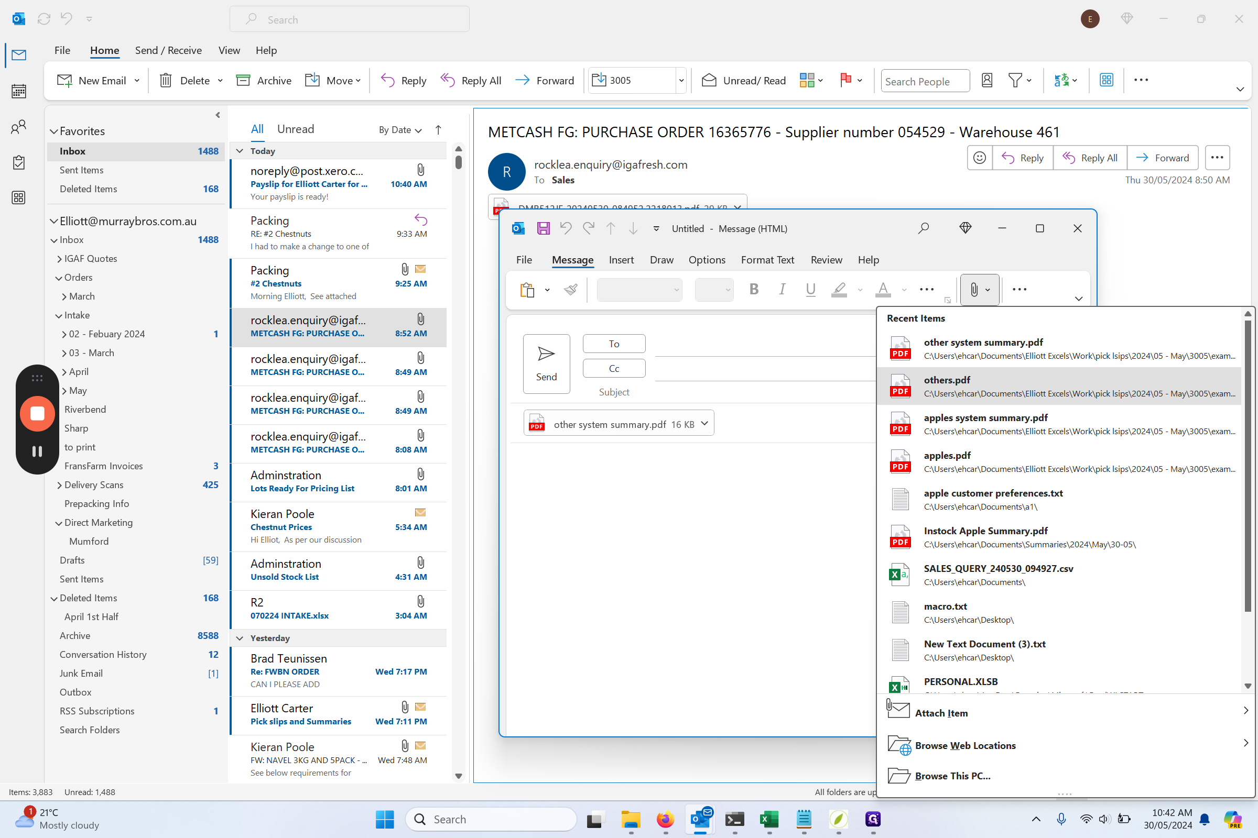Click the Filter Email funnel icon
The image size is (1258, 838).
click(x=1015, y=80)
